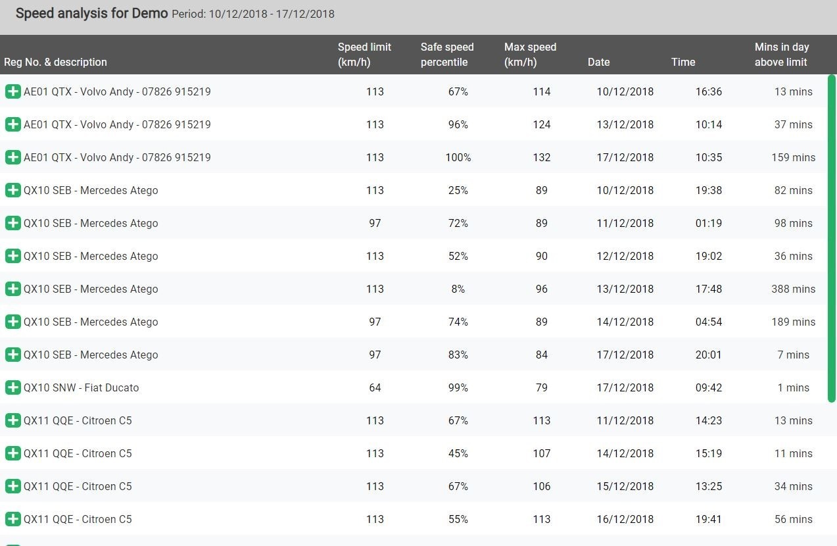Click the 189 mins cell
Image resolution: width=837 pixels, height=546 pixels.
tap(794, 322)
